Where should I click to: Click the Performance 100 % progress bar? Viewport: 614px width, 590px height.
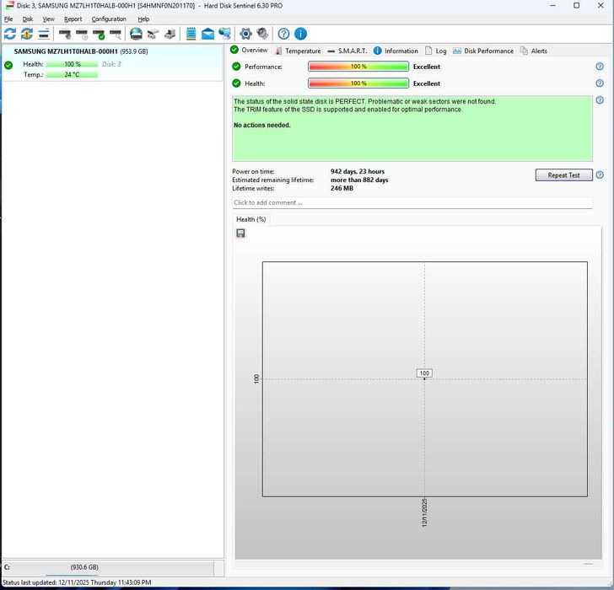tap(358, 67)
